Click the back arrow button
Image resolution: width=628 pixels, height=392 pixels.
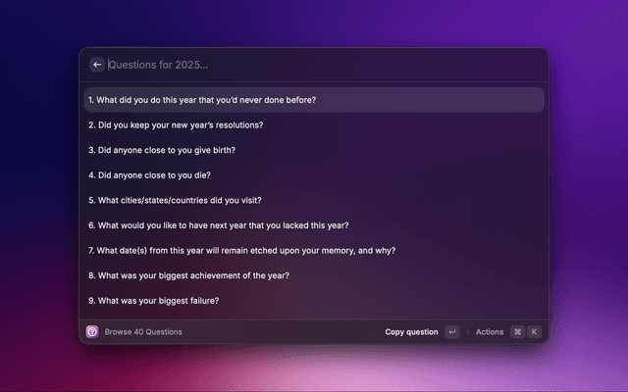coord(97,65)
